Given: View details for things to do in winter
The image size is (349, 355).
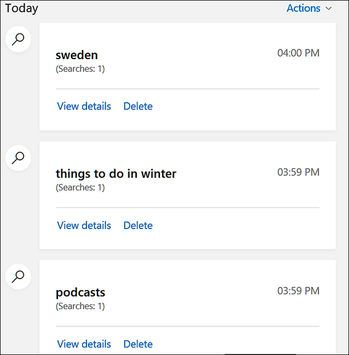Looking at the screenshot, I should click(84, 225).
